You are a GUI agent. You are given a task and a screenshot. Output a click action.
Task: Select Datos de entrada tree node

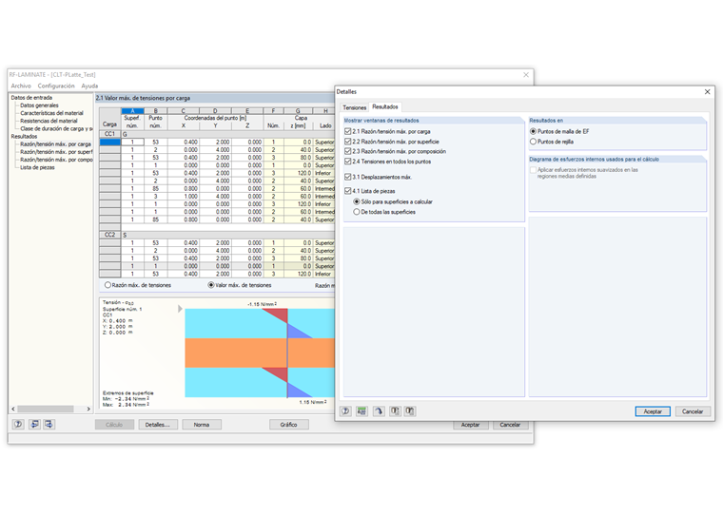[x=31, y=98]
